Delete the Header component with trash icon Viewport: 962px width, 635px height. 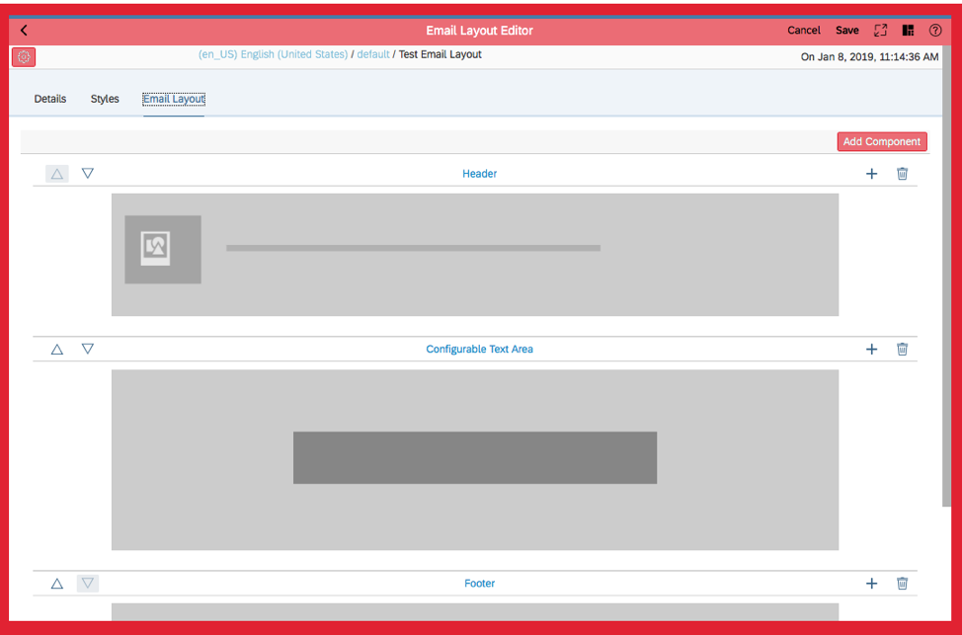902,174
